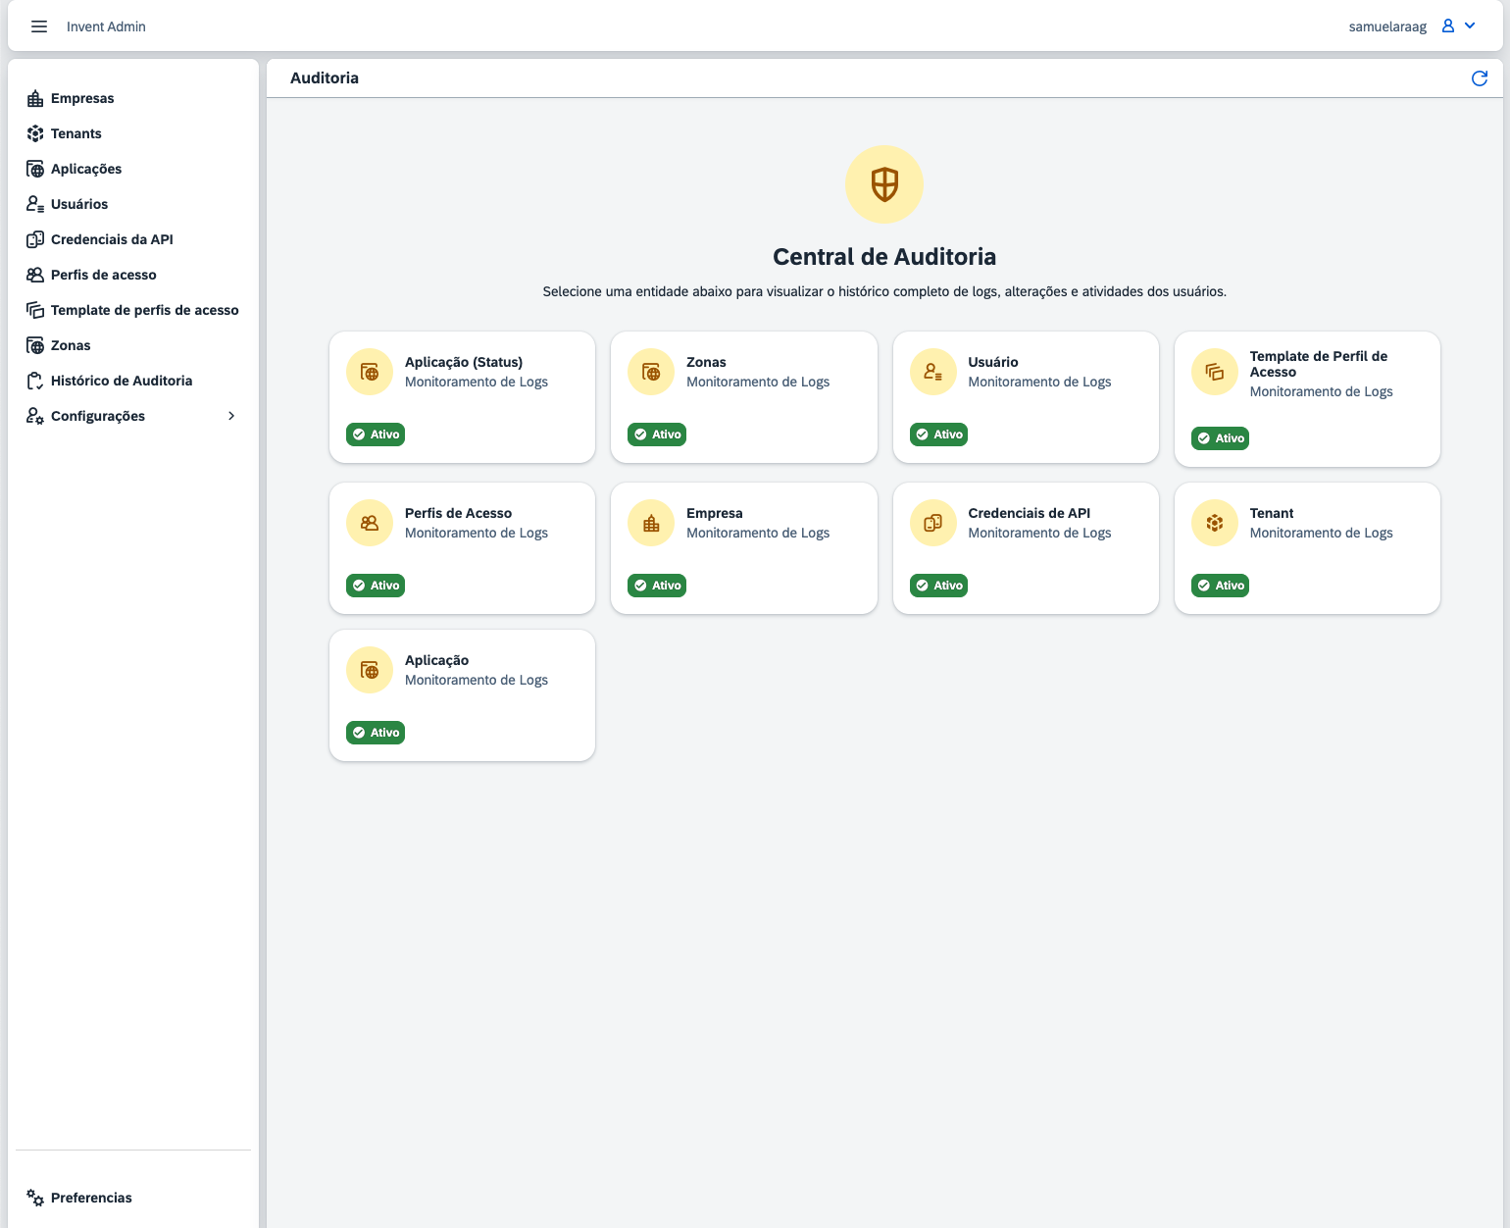Click the shield icon above Central de Auditoria

click(x=884, y=184)
